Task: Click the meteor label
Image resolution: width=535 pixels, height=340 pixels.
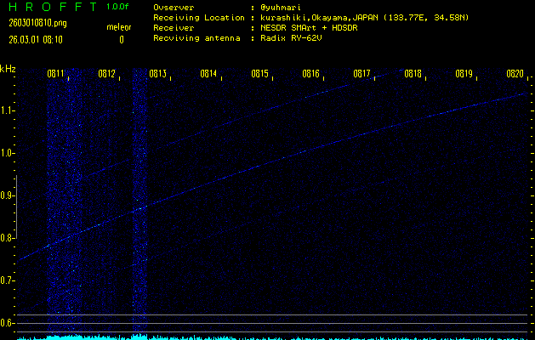Action: pos(119,27)
